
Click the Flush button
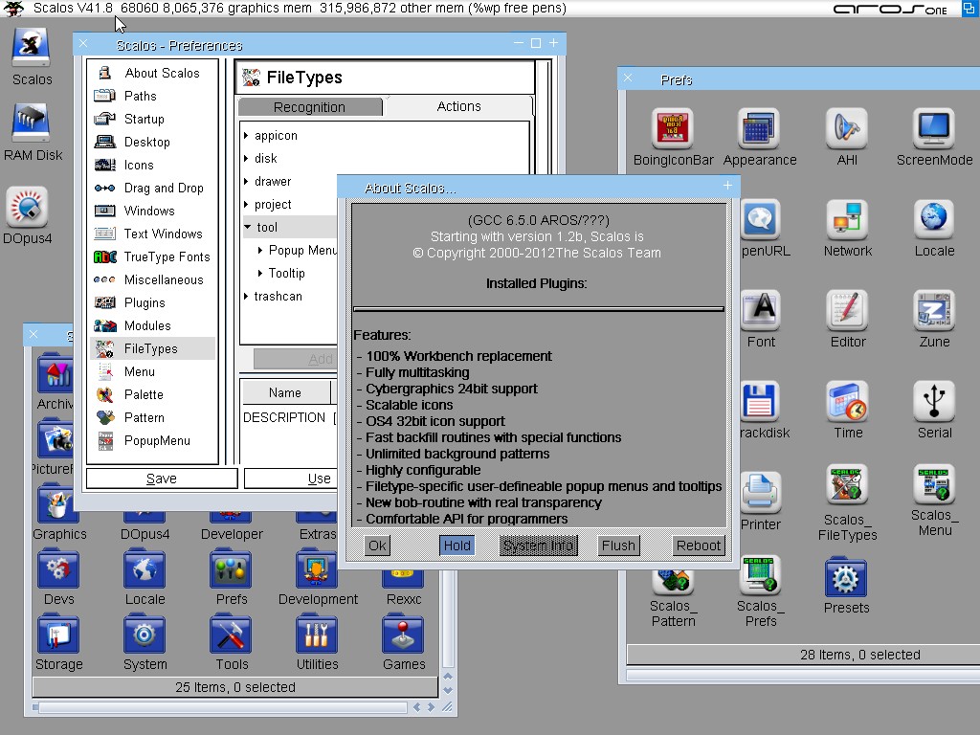click(x=618, y=546)
